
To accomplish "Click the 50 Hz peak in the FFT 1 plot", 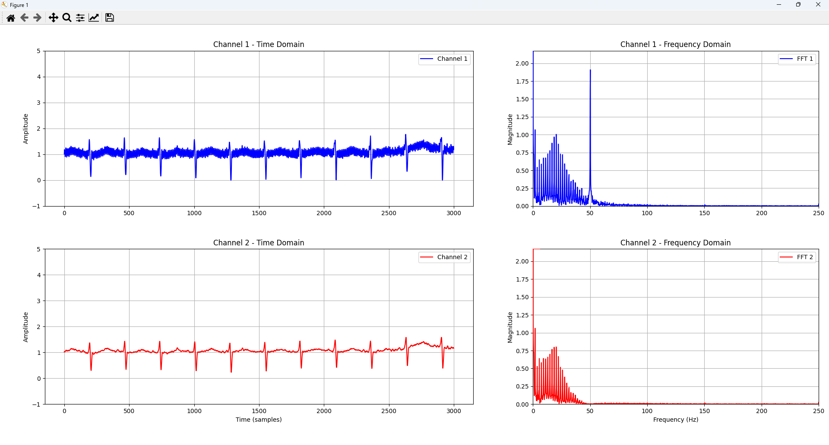I will 590,71.
